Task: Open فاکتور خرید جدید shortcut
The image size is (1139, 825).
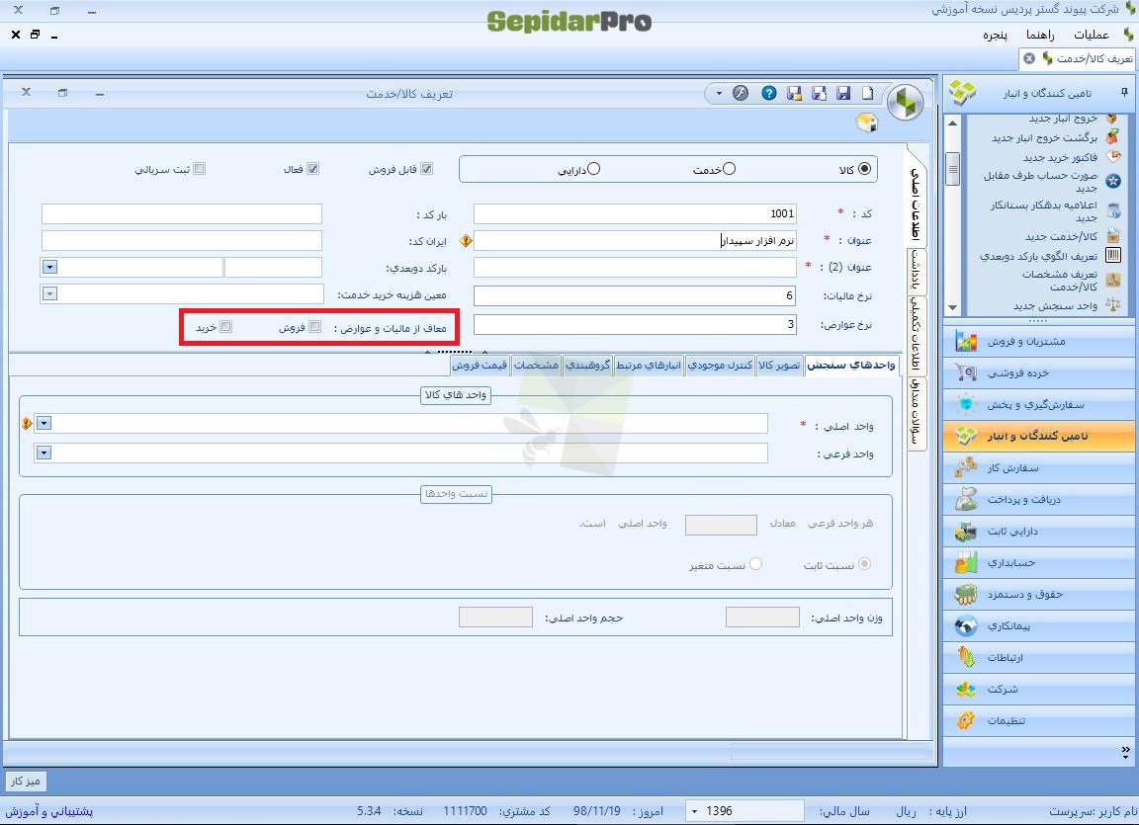Action: 1061,157
